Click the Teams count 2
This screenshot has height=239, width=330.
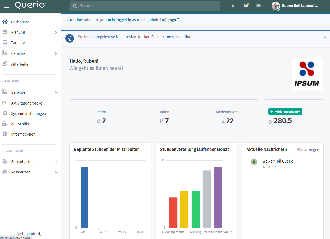104,121
